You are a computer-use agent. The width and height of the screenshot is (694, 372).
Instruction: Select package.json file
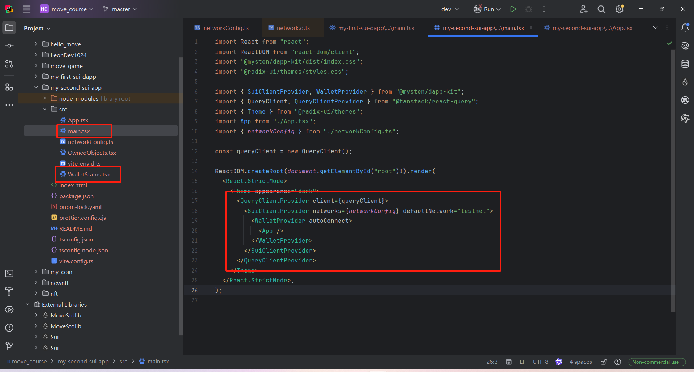76,196
